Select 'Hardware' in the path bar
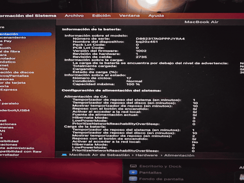Screen dimensions: 244x183 146,155
